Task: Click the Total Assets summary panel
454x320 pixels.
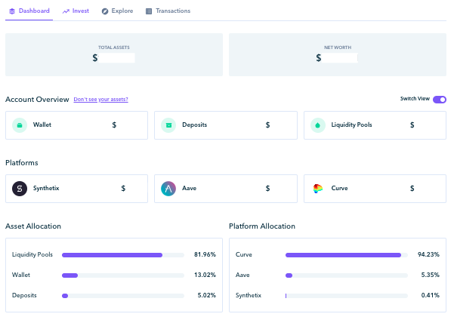Action: (x=114, y=54)
